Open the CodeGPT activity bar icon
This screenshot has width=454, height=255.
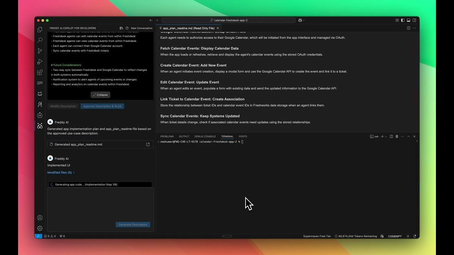tap(40, 83)
